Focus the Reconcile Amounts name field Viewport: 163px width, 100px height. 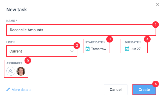pyautogui.click(x=81, y=30)
